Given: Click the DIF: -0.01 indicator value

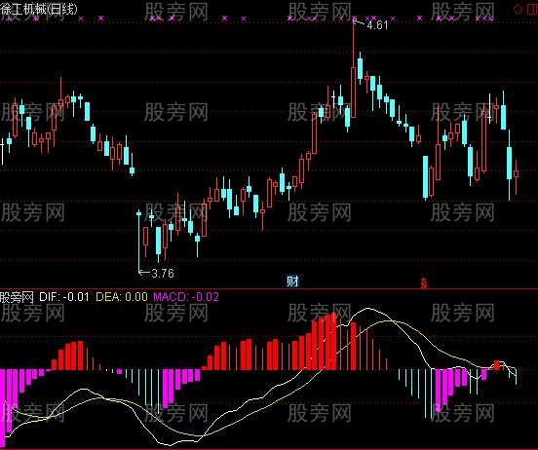Looking at the screenshot, I should tap(64, 297).
